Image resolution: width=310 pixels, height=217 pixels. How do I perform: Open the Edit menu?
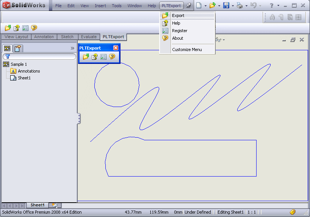click(x=71, y=6)
